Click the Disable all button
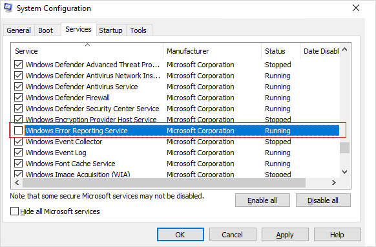The width and height of the screenshot is (376, 247). tap(323, 200)
